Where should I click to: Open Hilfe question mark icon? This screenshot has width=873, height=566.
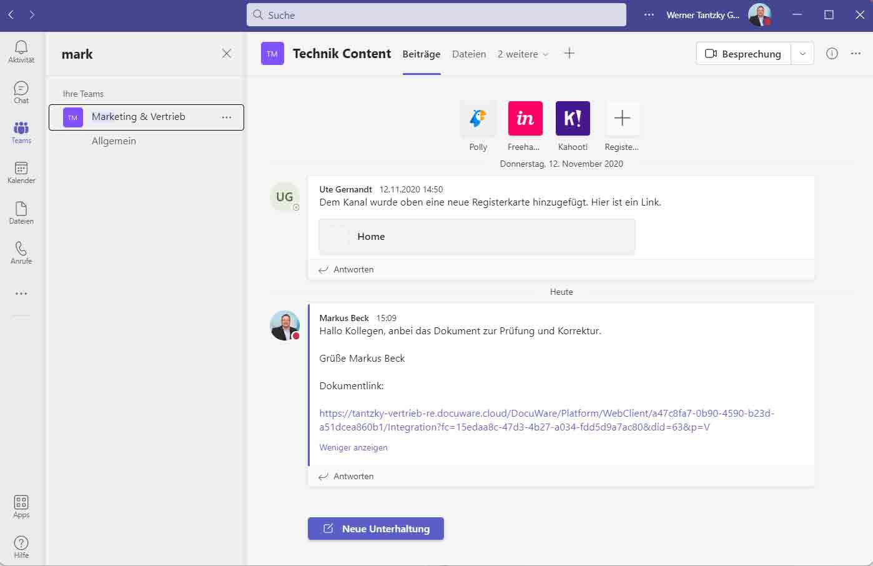[21, 547]
